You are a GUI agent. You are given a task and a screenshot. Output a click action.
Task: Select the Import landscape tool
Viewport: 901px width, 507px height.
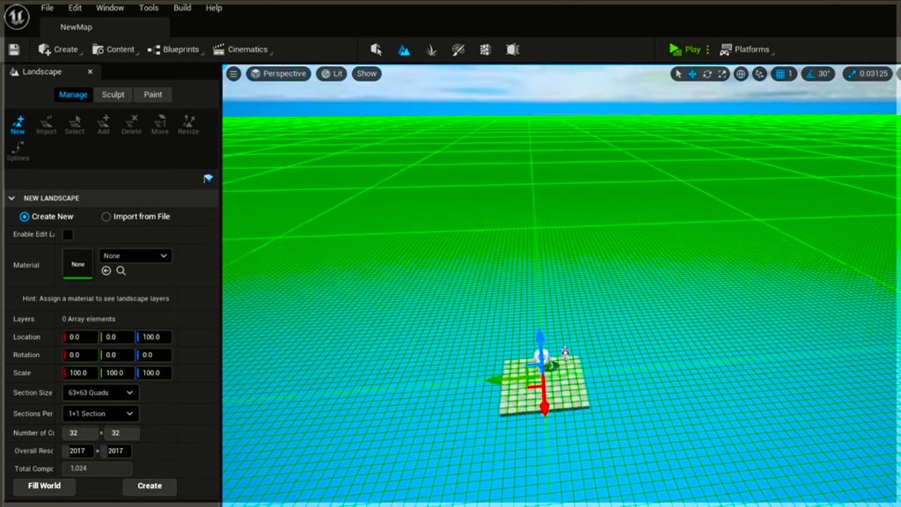[46, 125]
